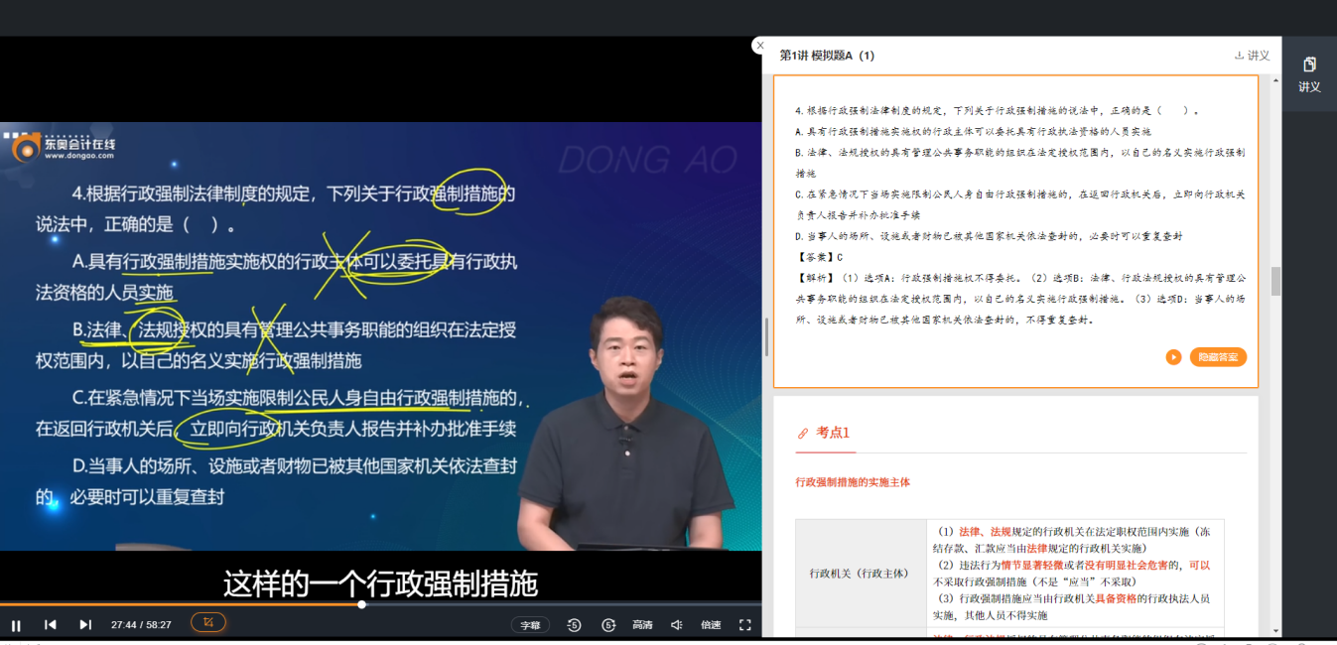Close the handout panel with X
Viewport: 1337px width, 645px height.
click(760, 46)
